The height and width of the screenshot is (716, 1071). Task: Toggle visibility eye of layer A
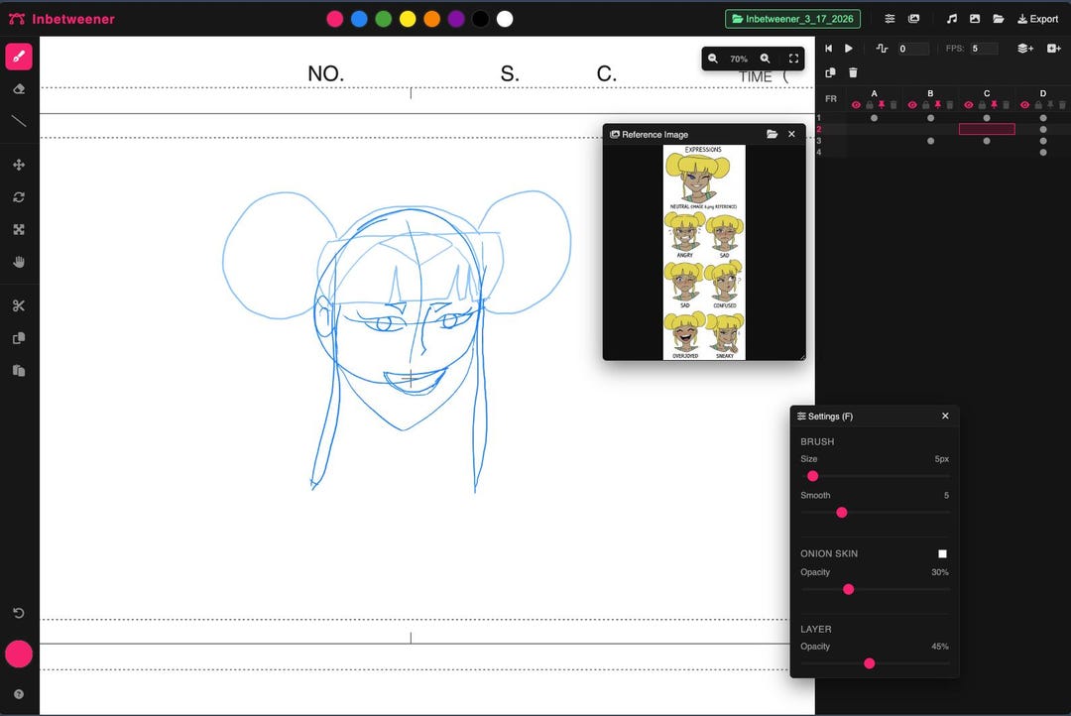click(856, 105)
